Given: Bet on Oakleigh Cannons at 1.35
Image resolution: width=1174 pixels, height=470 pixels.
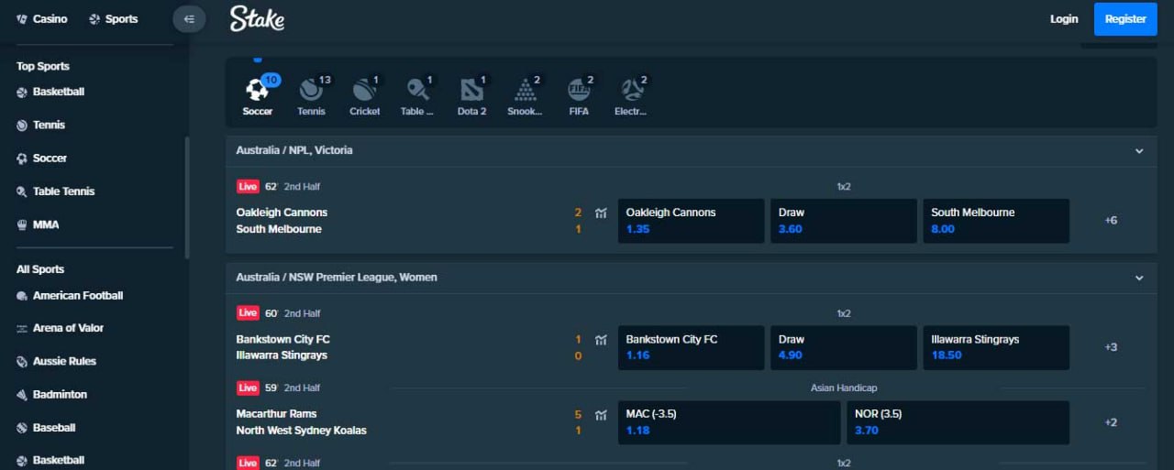Looking at the screenshot, I should 691,221.
